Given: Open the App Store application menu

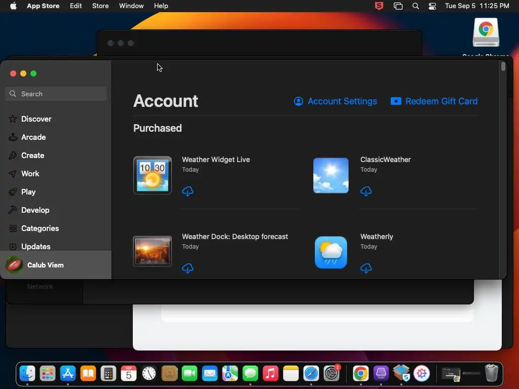Looking at the screenshot, I should [43, 6].
